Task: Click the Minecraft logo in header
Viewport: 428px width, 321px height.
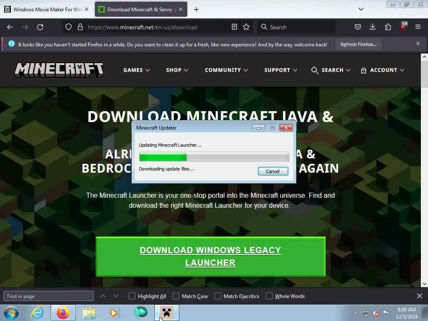Action: [x=59, y=70]
